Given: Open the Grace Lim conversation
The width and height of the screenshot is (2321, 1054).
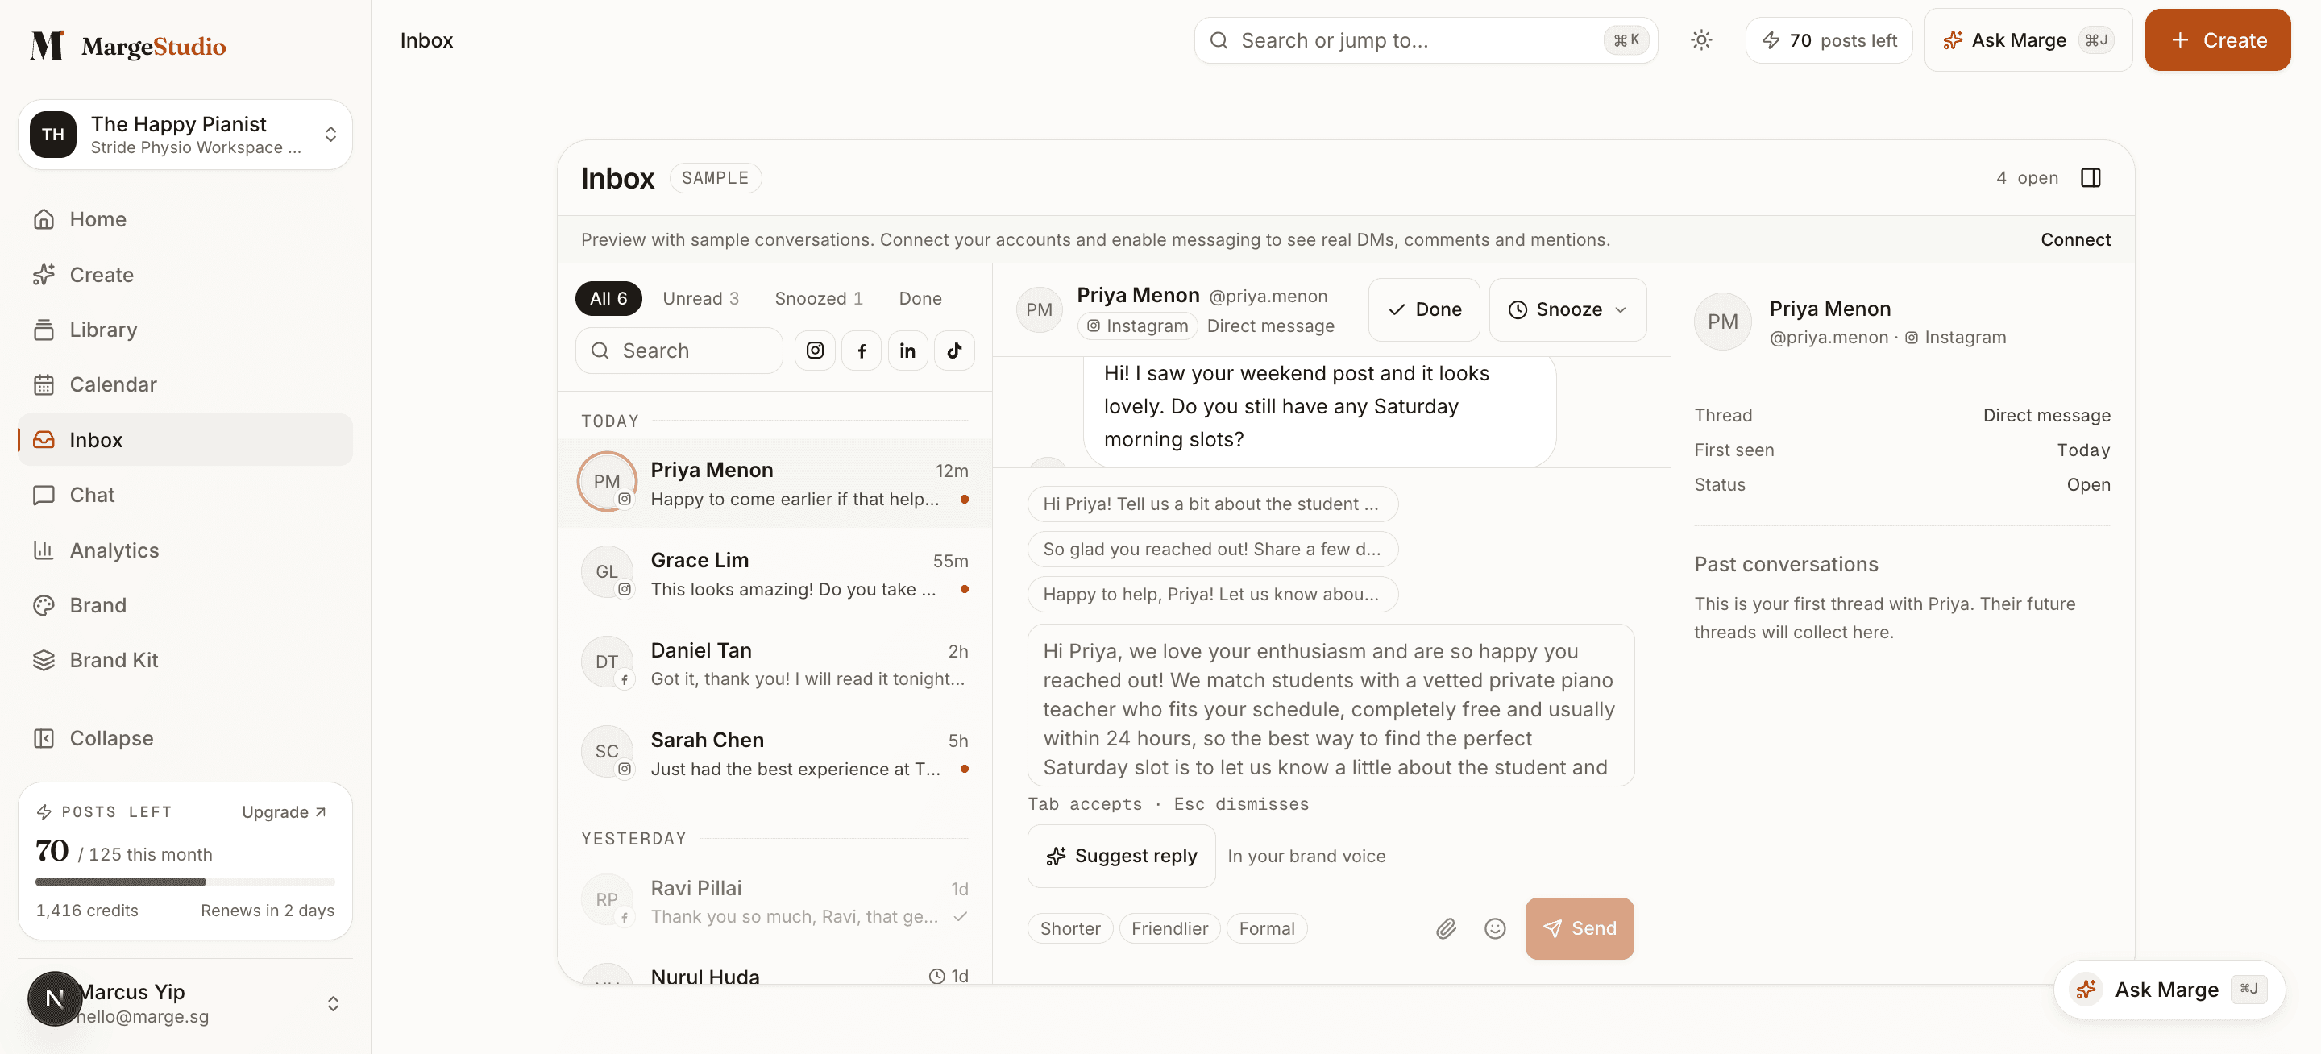Looking at the screenshot, I should tap(774, 573).
